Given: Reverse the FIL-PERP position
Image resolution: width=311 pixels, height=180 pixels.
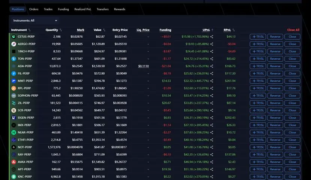Looking at the screenshot, I should click(275, 74).
